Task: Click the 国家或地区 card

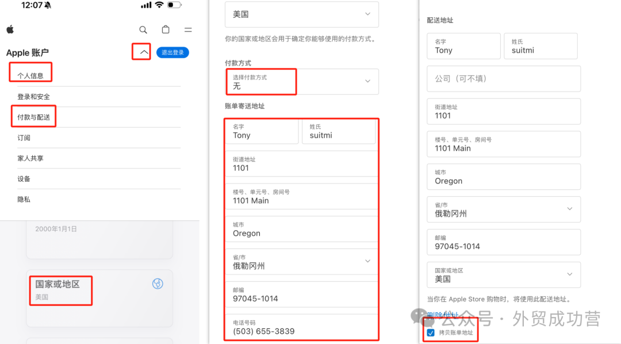Action: [99, 298]
